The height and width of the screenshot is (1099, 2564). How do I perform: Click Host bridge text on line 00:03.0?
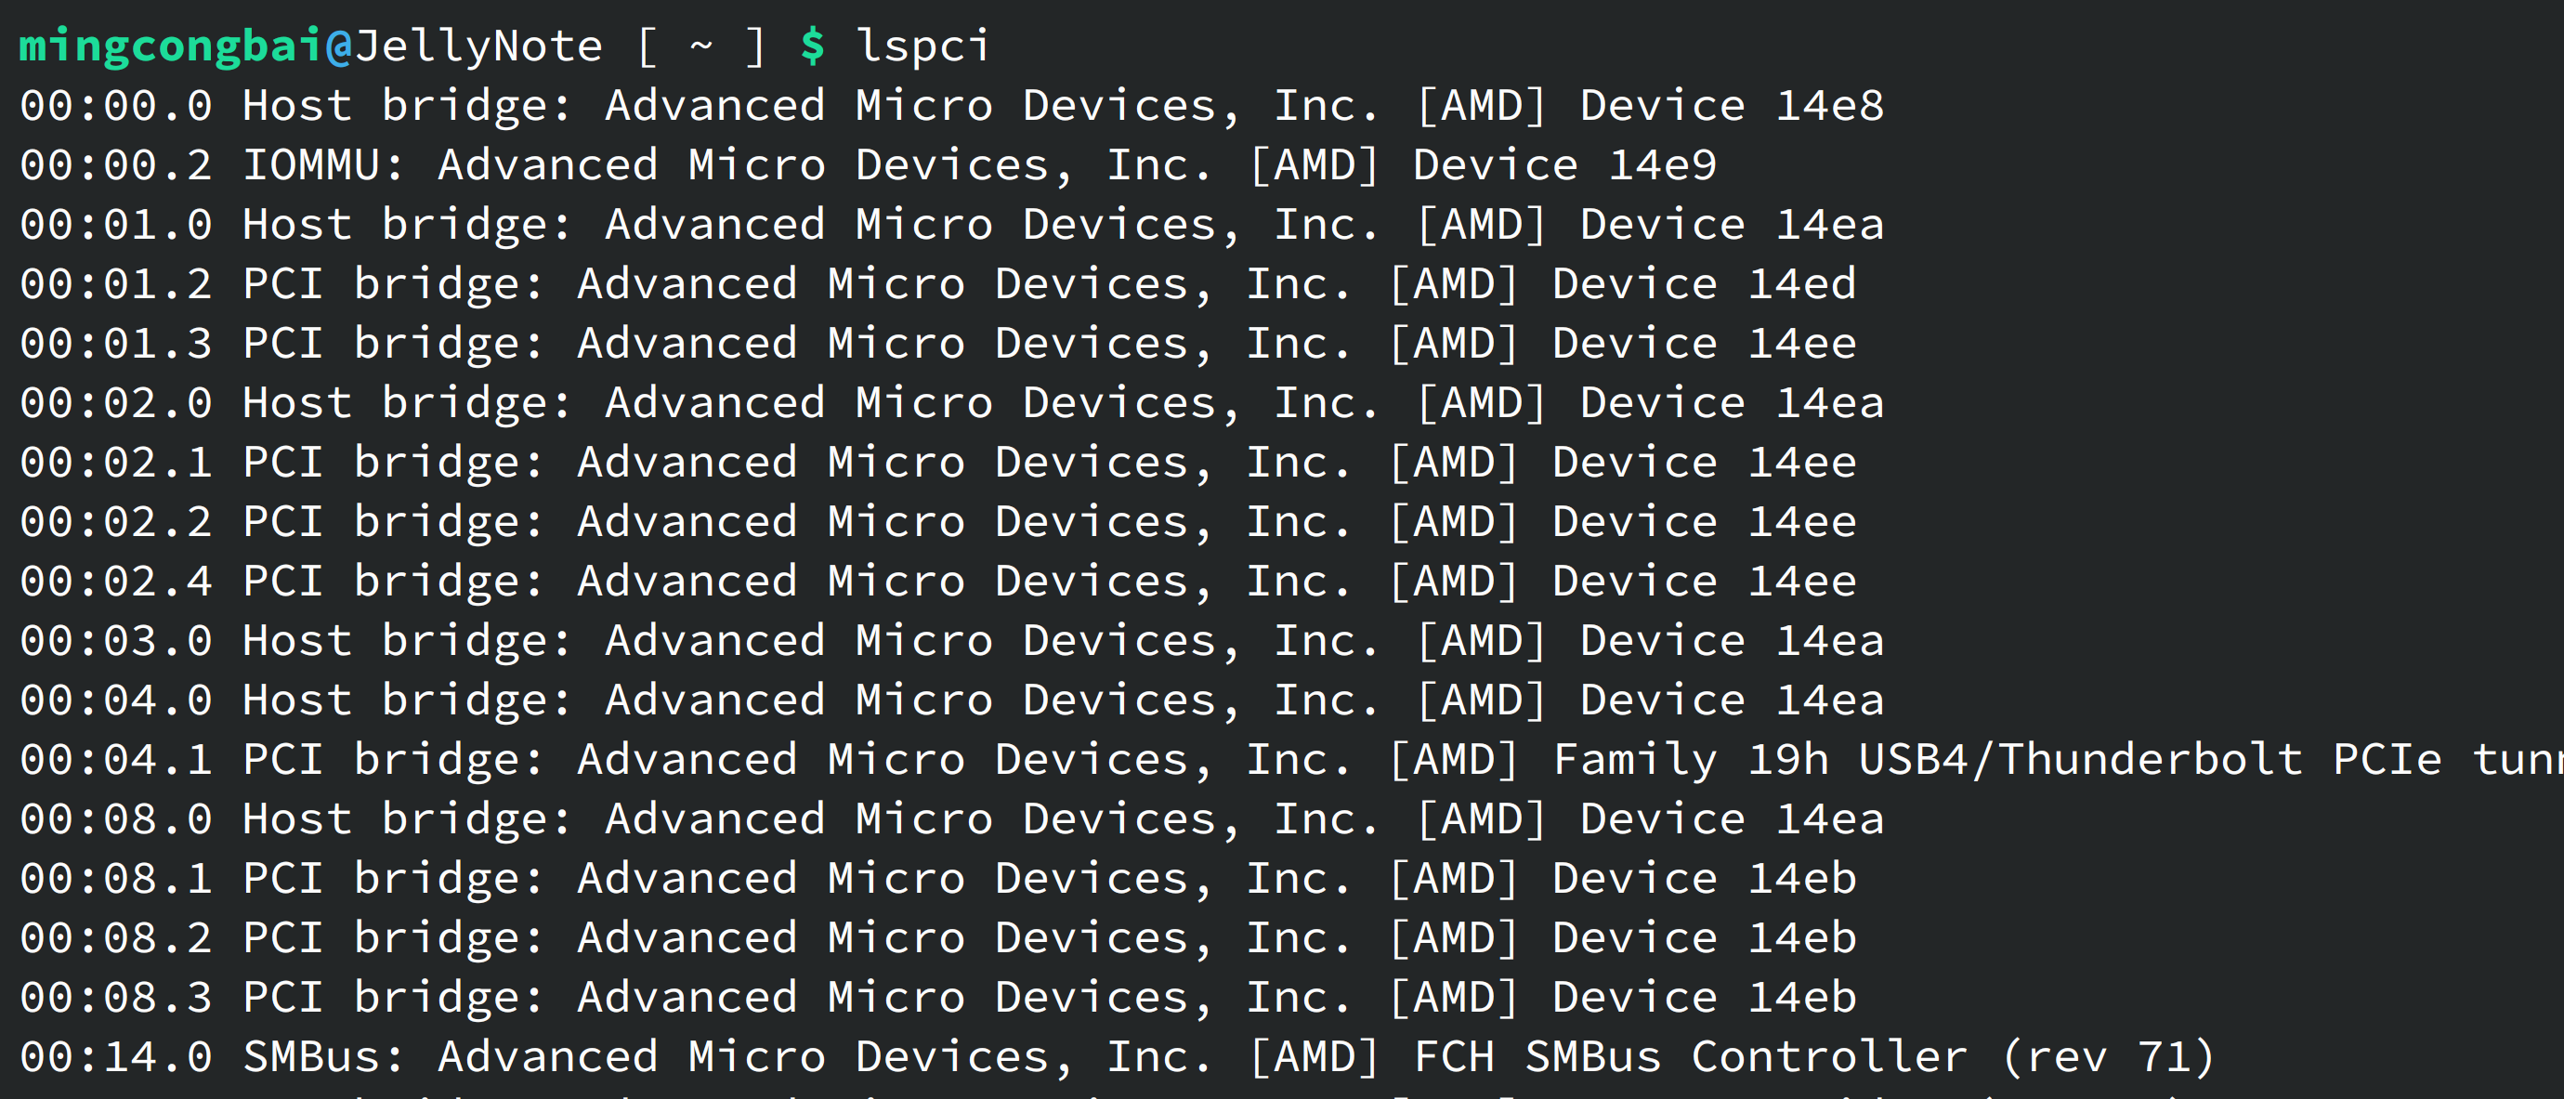coord(406,641)
